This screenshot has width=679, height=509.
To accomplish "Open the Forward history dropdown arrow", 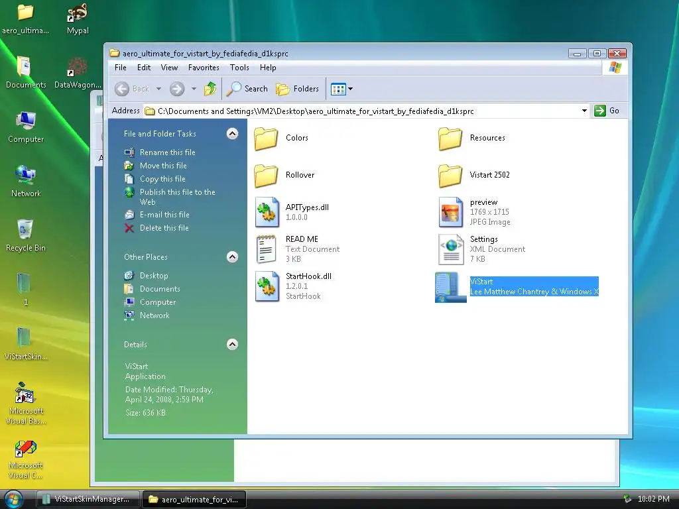I will pos(194,89).
